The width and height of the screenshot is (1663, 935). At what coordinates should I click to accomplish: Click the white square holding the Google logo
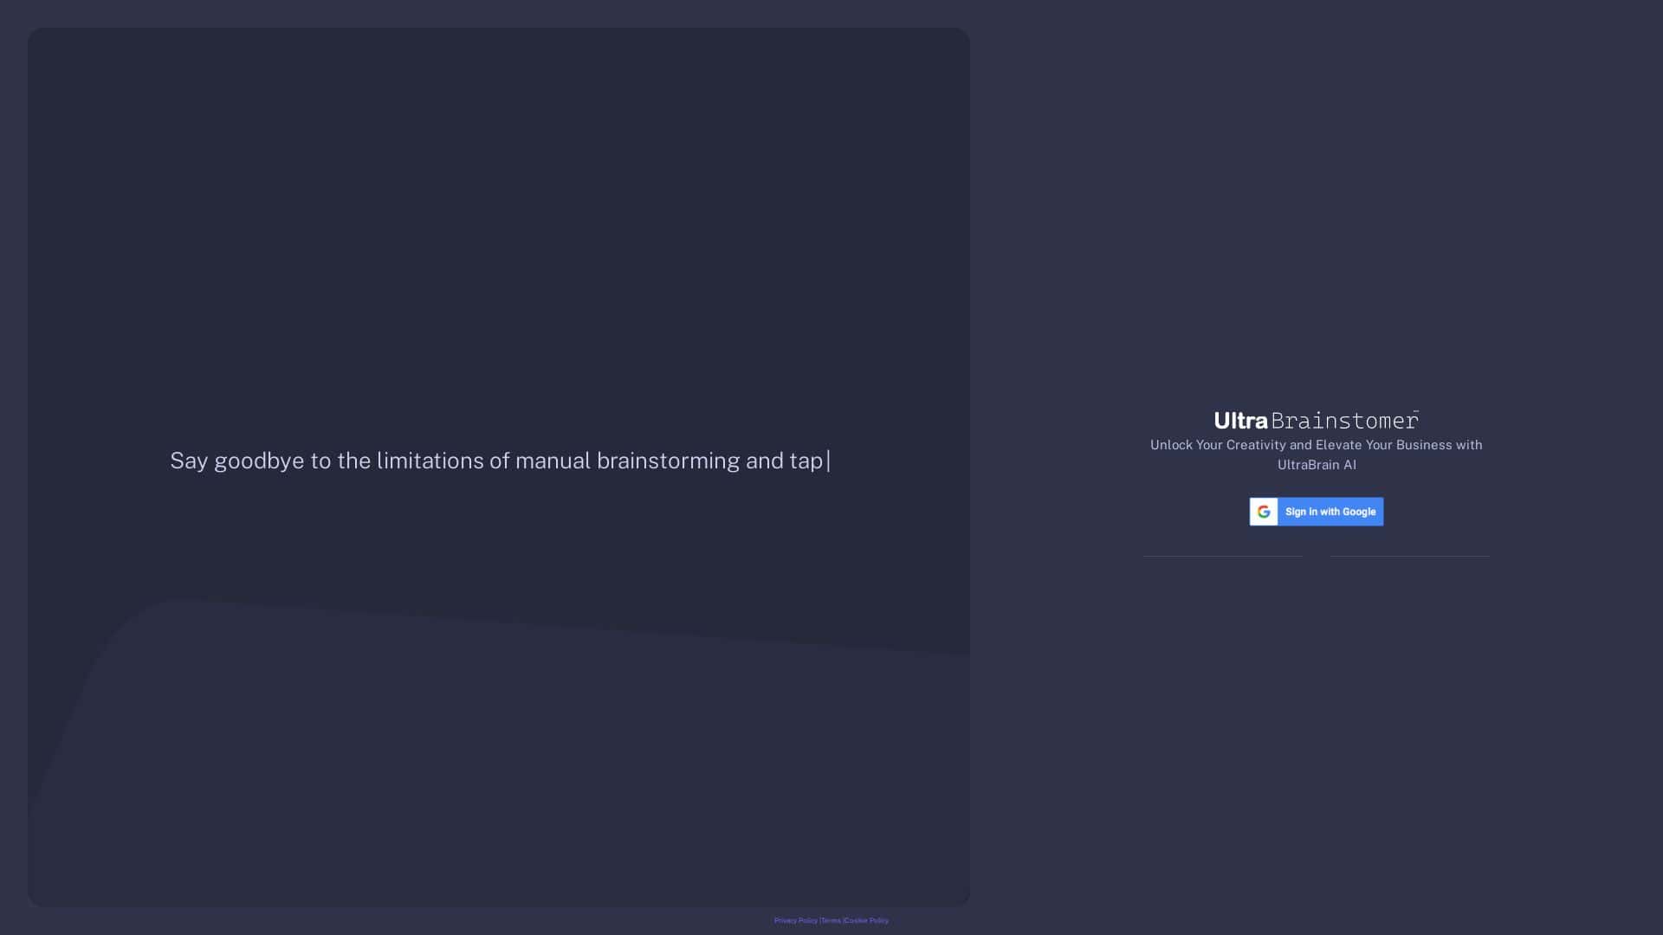1265,512
